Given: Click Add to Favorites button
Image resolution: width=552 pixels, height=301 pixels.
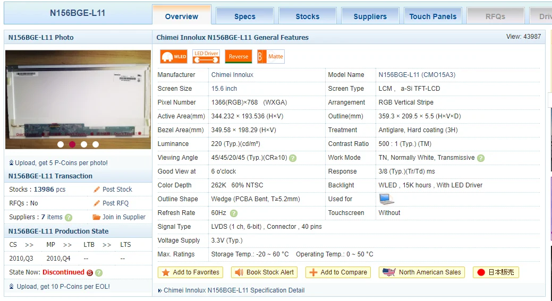Looking at the screenshot, I should (x=190, y=272).
